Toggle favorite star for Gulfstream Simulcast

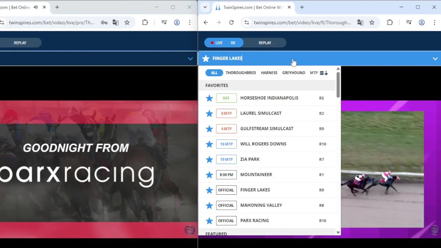pyautogui.click(x=209, y=129)
